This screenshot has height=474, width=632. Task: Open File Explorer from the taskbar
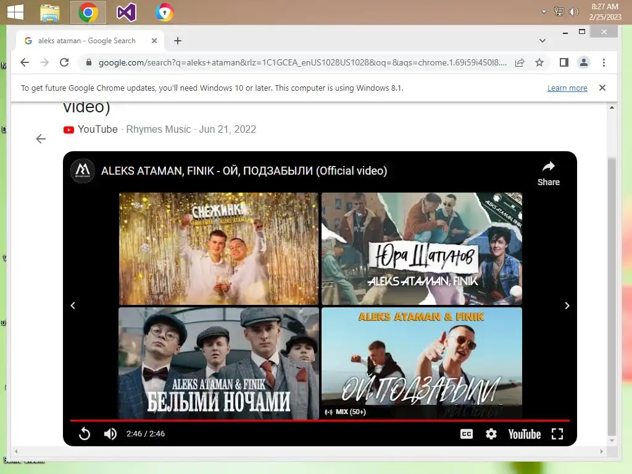pyautogui.click(x=50, y=12)
